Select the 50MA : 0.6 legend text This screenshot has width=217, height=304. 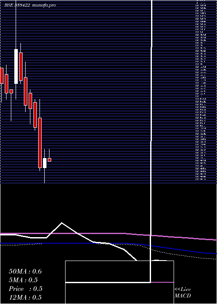tap(25, 271)
